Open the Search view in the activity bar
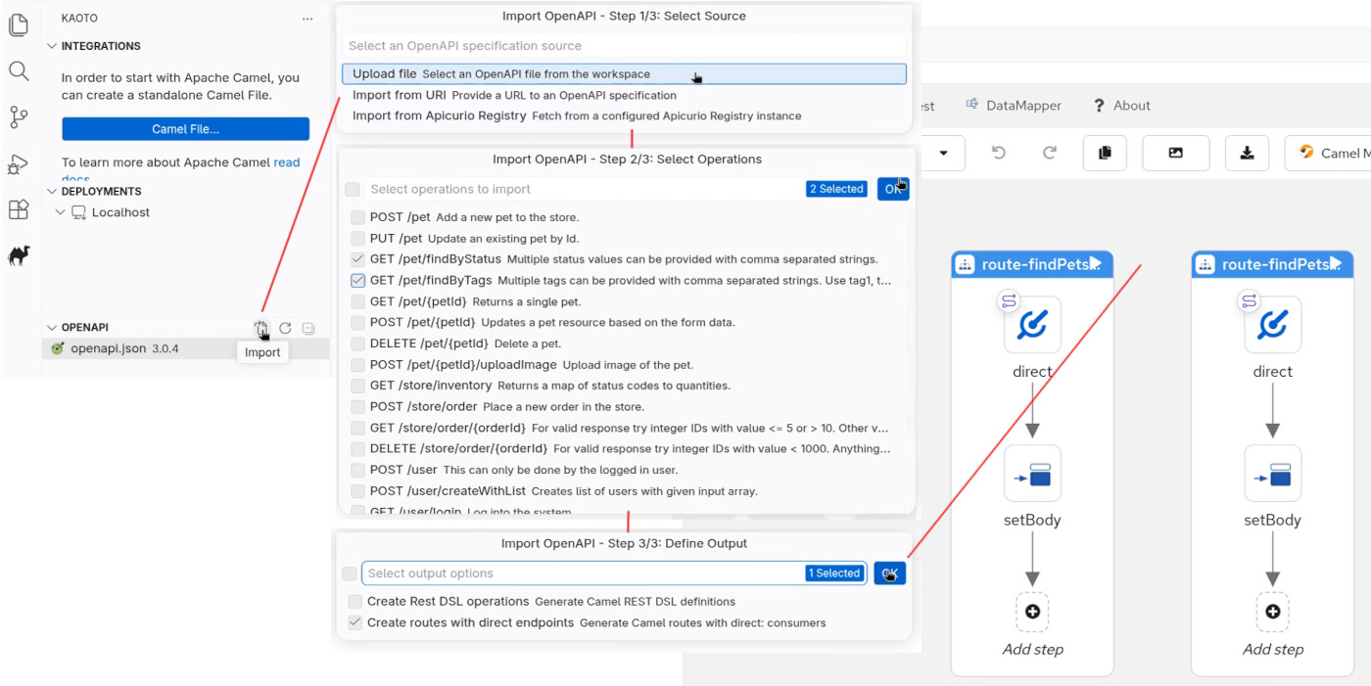The height and width of the screenshot is (686, 1371). (18, 71)
